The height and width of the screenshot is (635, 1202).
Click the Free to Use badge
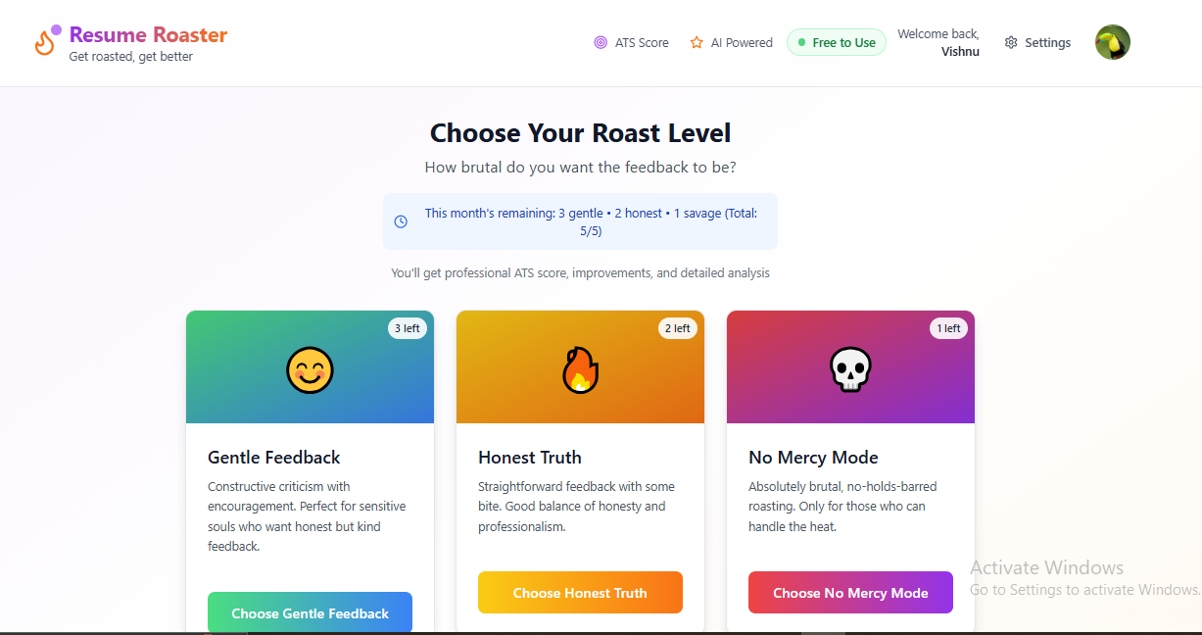[x=837, y=42]
